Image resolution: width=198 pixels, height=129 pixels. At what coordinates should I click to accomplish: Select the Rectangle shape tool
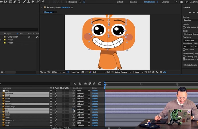point(11,2)
